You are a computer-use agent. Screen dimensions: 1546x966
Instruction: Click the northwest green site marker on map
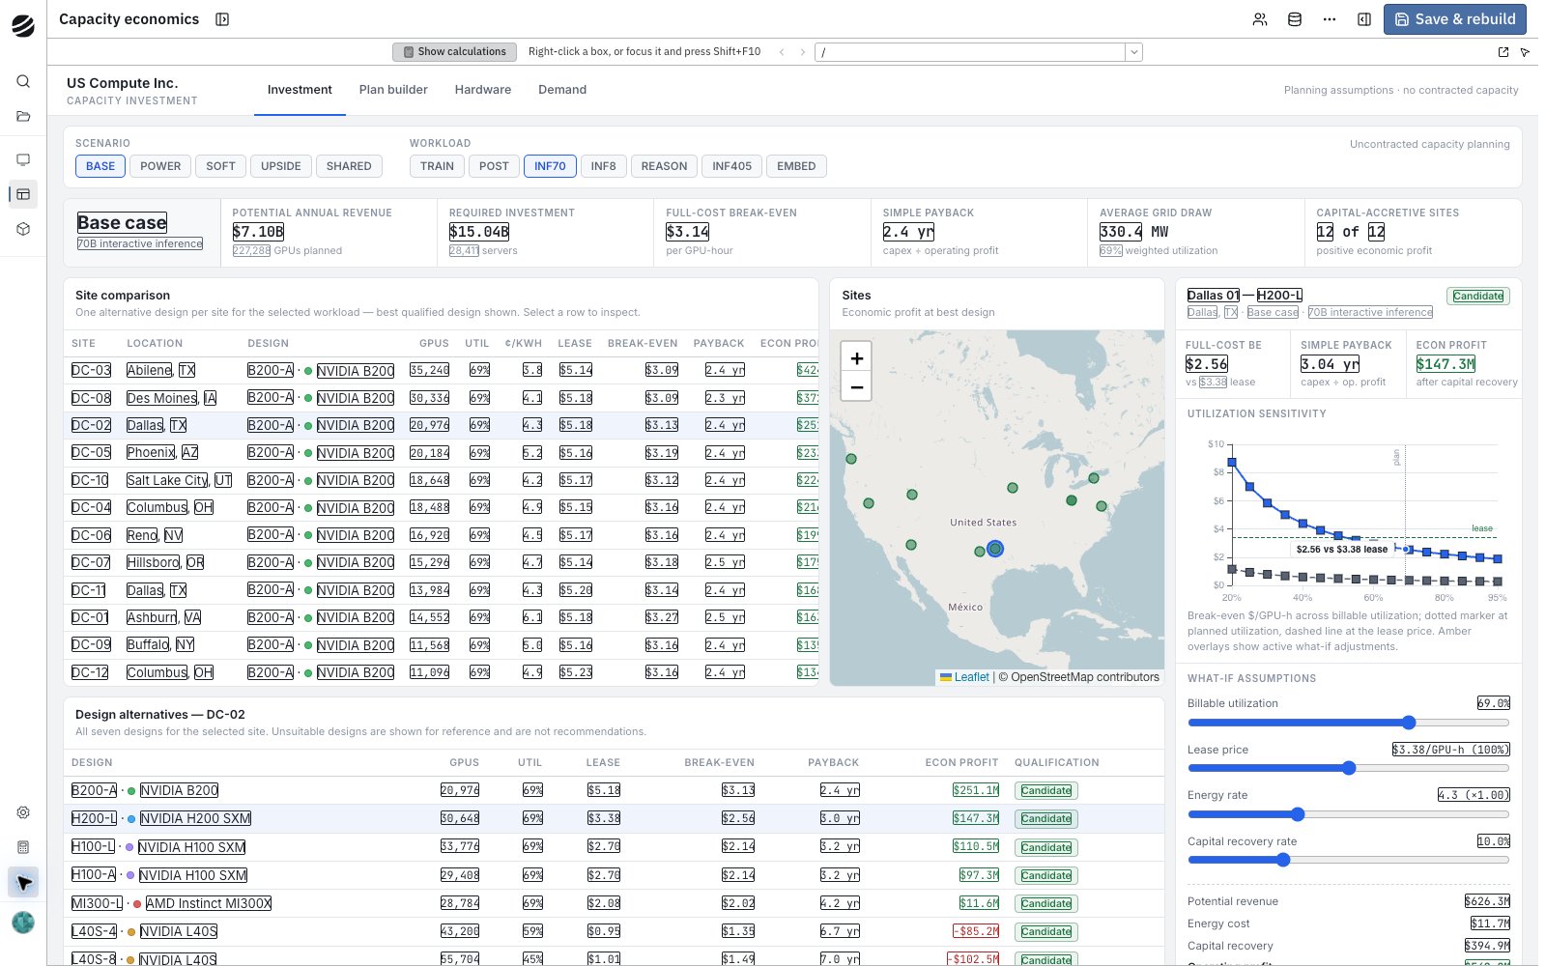(851, 459)
